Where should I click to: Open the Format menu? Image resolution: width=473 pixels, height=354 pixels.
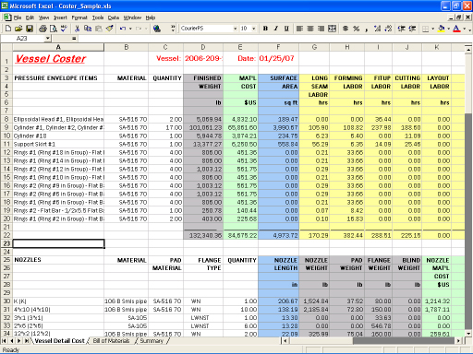pyautogui.click(x=79, y=18)
